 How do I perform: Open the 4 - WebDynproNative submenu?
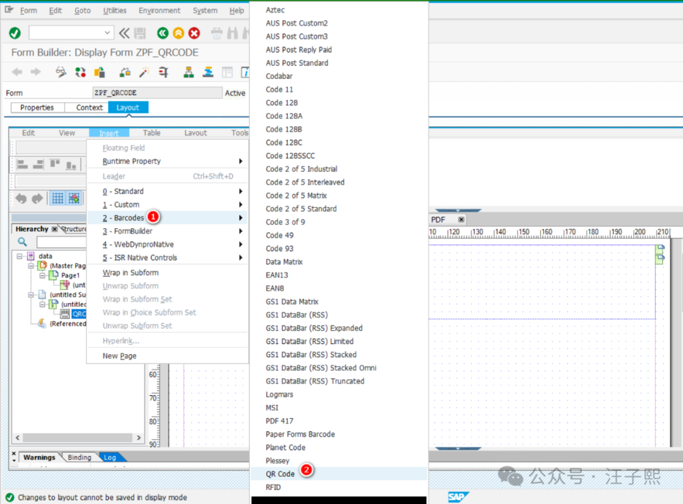coord(168,244)
